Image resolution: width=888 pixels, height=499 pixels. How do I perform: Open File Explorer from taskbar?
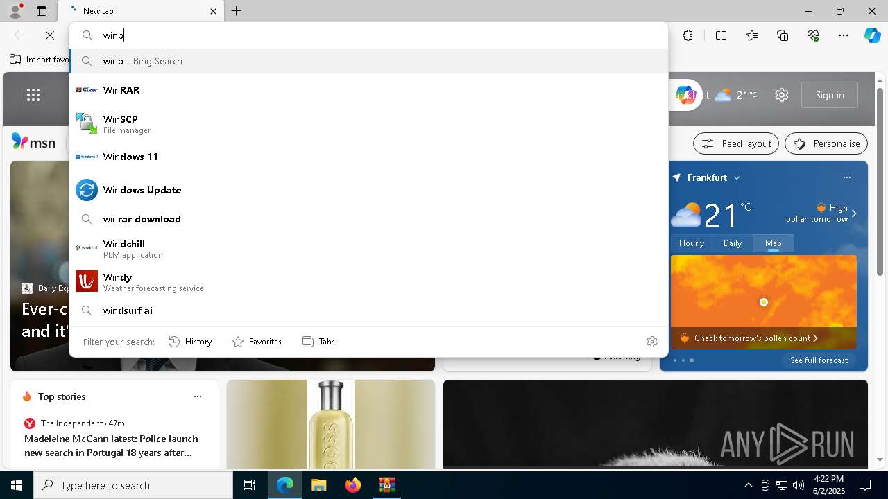click(x=318, y=485)
